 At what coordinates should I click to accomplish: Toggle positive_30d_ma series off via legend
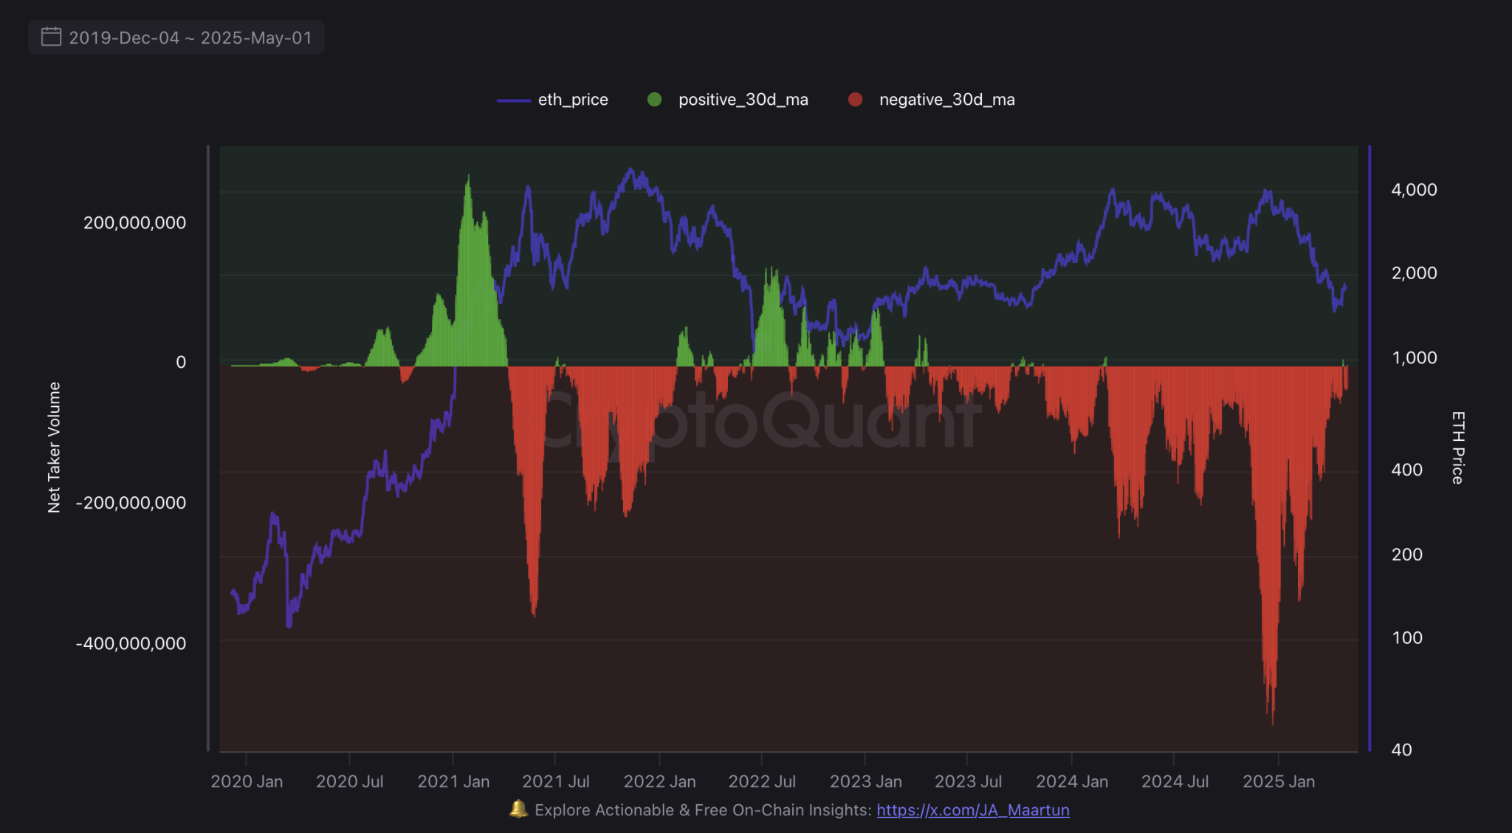[x=742, y=99]
